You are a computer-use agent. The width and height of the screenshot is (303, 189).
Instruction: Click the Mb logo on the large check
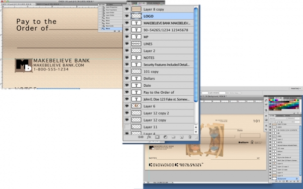(x=24, y=66)
